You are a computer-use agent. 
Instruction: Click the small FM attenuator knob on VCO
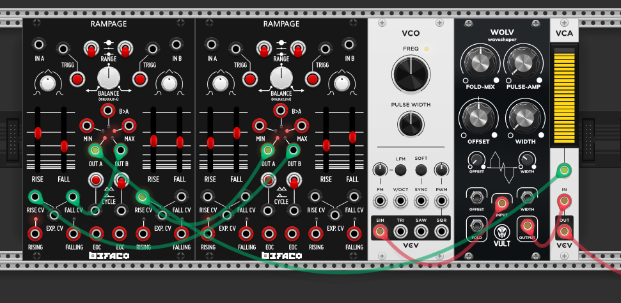tap(380, 170)
